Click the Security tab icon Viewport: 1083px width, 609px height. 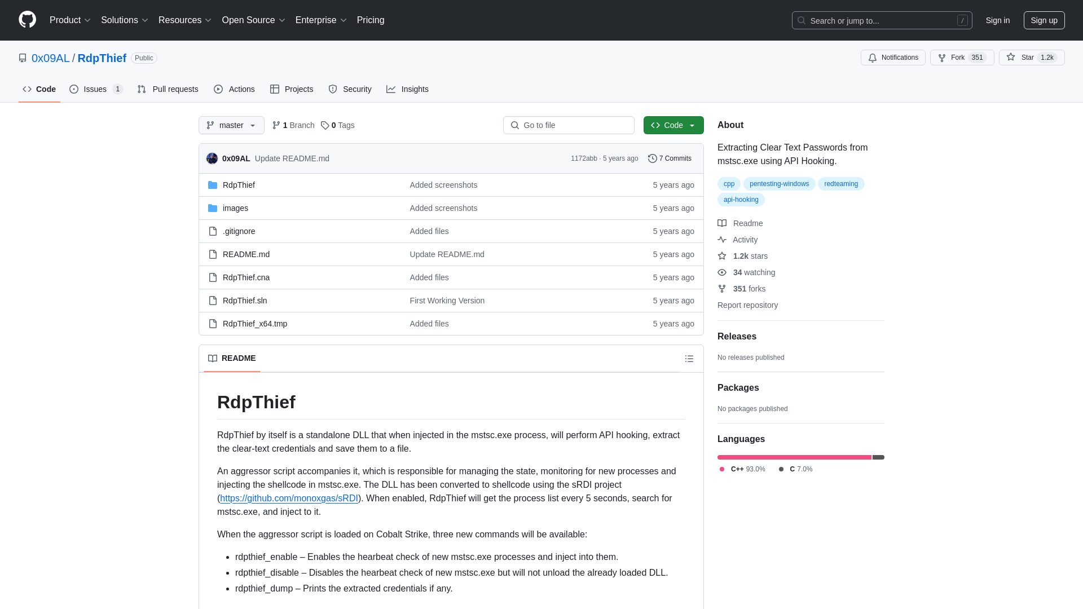coord(332,89)
